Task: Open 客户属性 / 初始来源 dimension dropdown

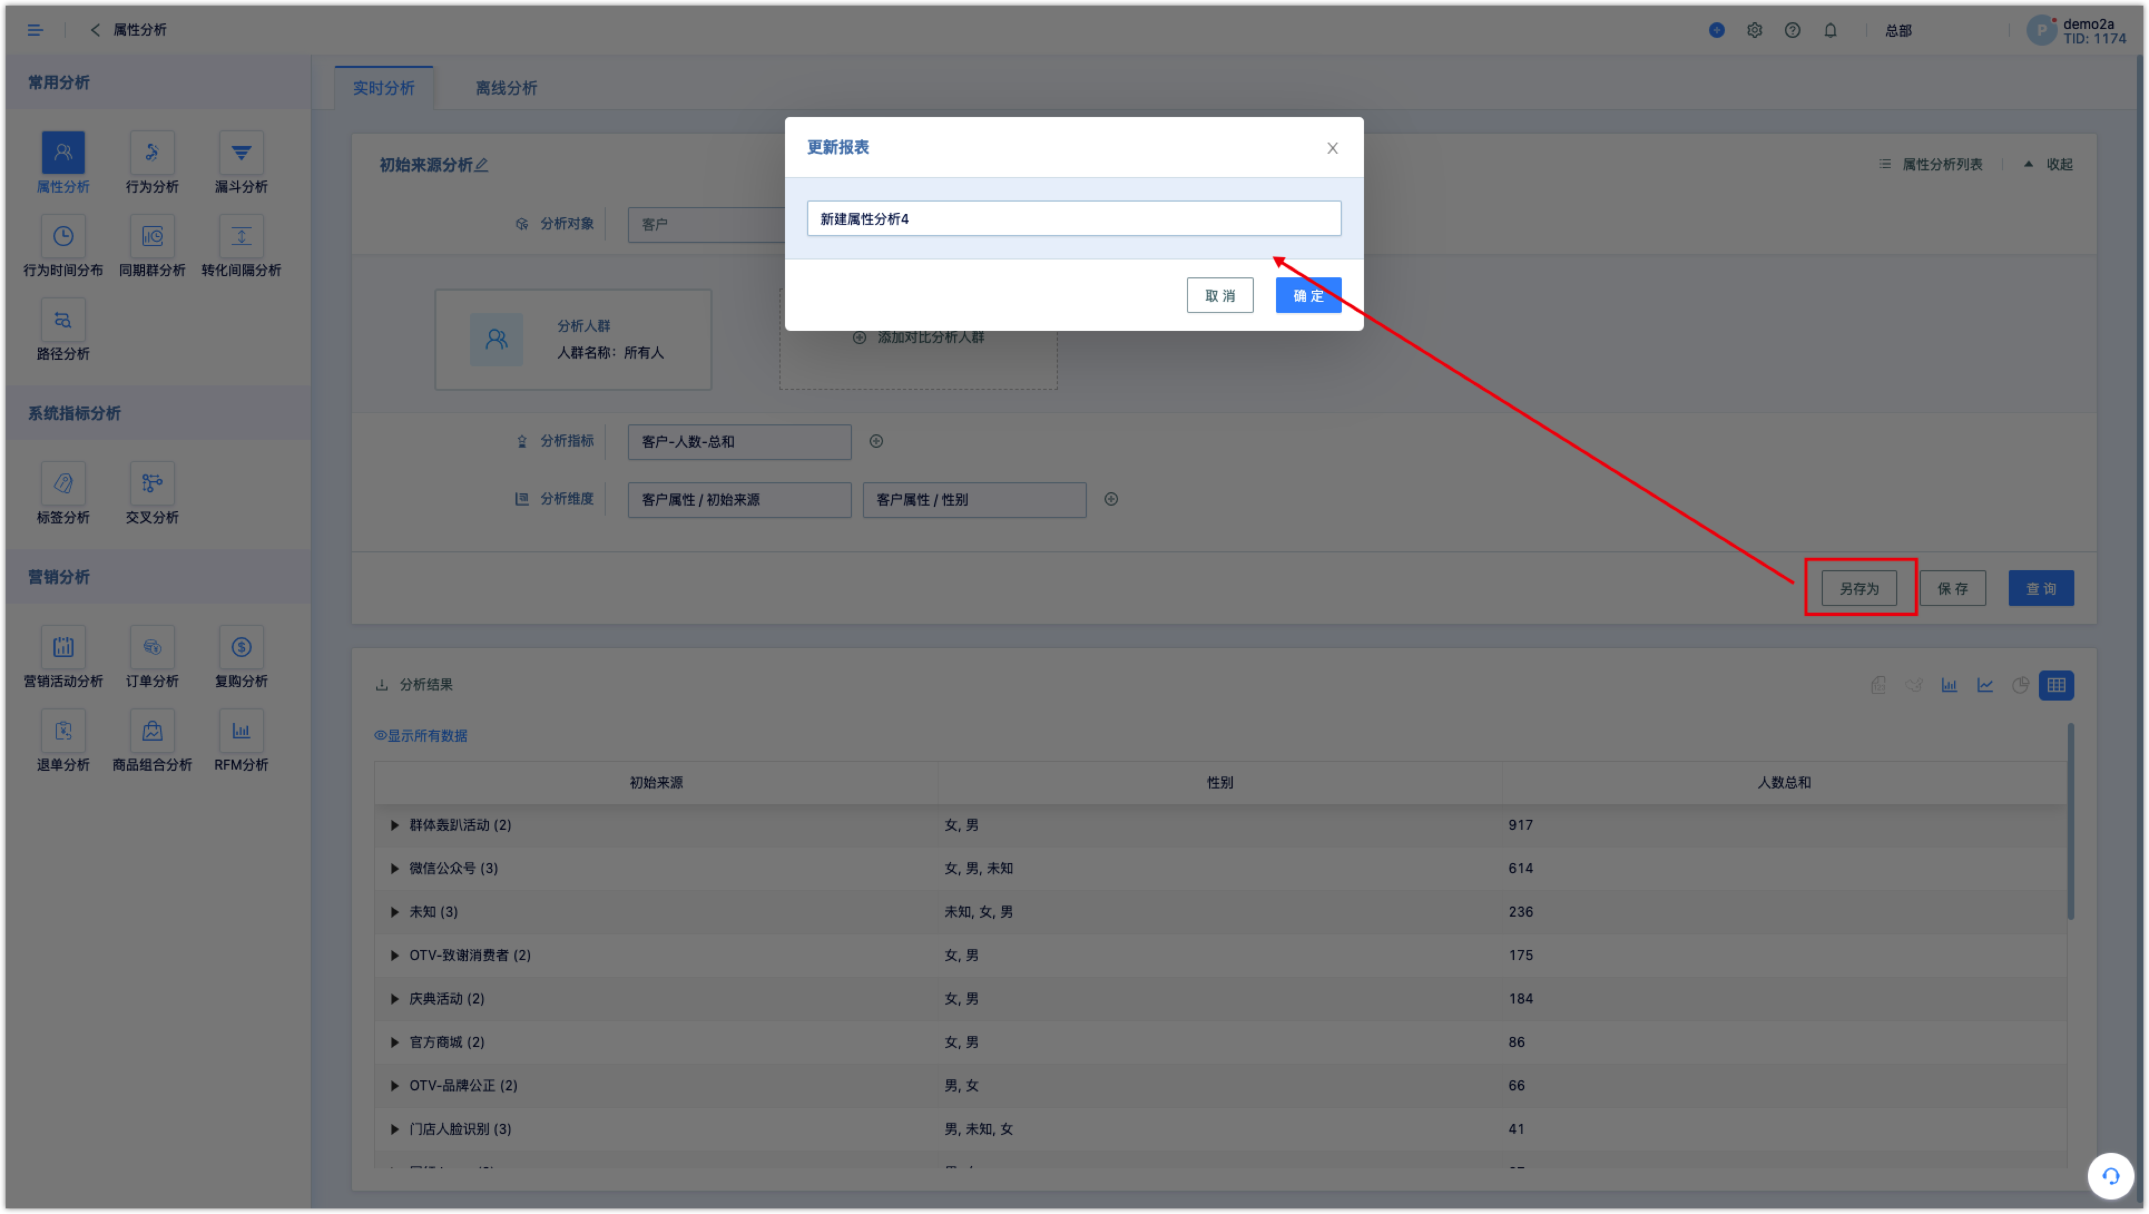Action: 739,499
